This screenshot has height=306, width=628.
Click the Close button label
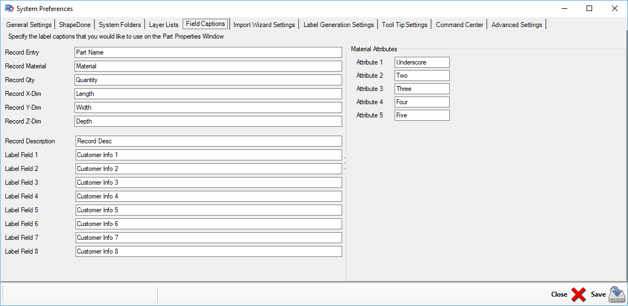pyautogui.click(x=559, y=294)
